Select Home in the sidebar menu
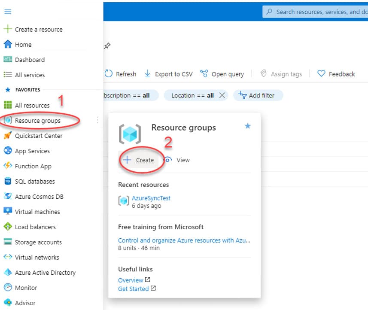This screenshot has height=310, width=368. [x=23, y=44]
